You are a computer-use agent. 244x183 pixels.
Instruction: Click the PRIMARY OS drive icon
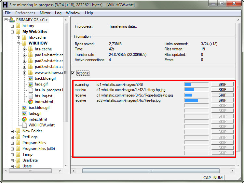12,20
